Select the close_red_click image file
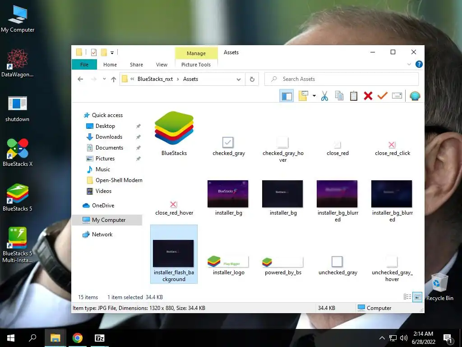This screenshot has height=347, width=462. [392, 148]
